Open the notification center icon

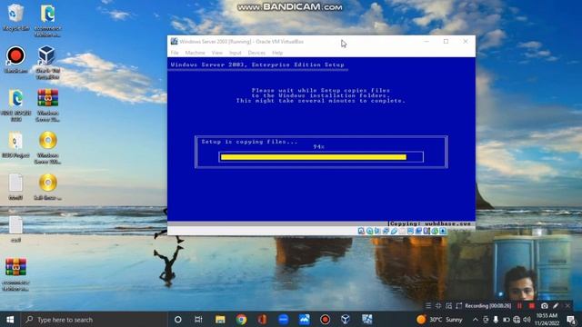click(571, 319)
